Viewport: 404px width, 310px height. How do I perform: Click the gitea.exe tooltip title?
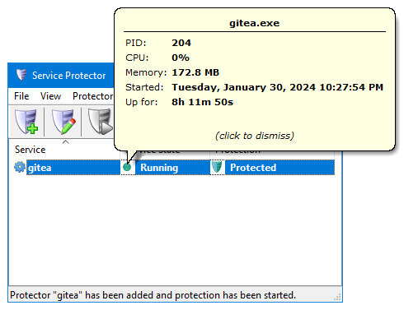tap(255, 23)
